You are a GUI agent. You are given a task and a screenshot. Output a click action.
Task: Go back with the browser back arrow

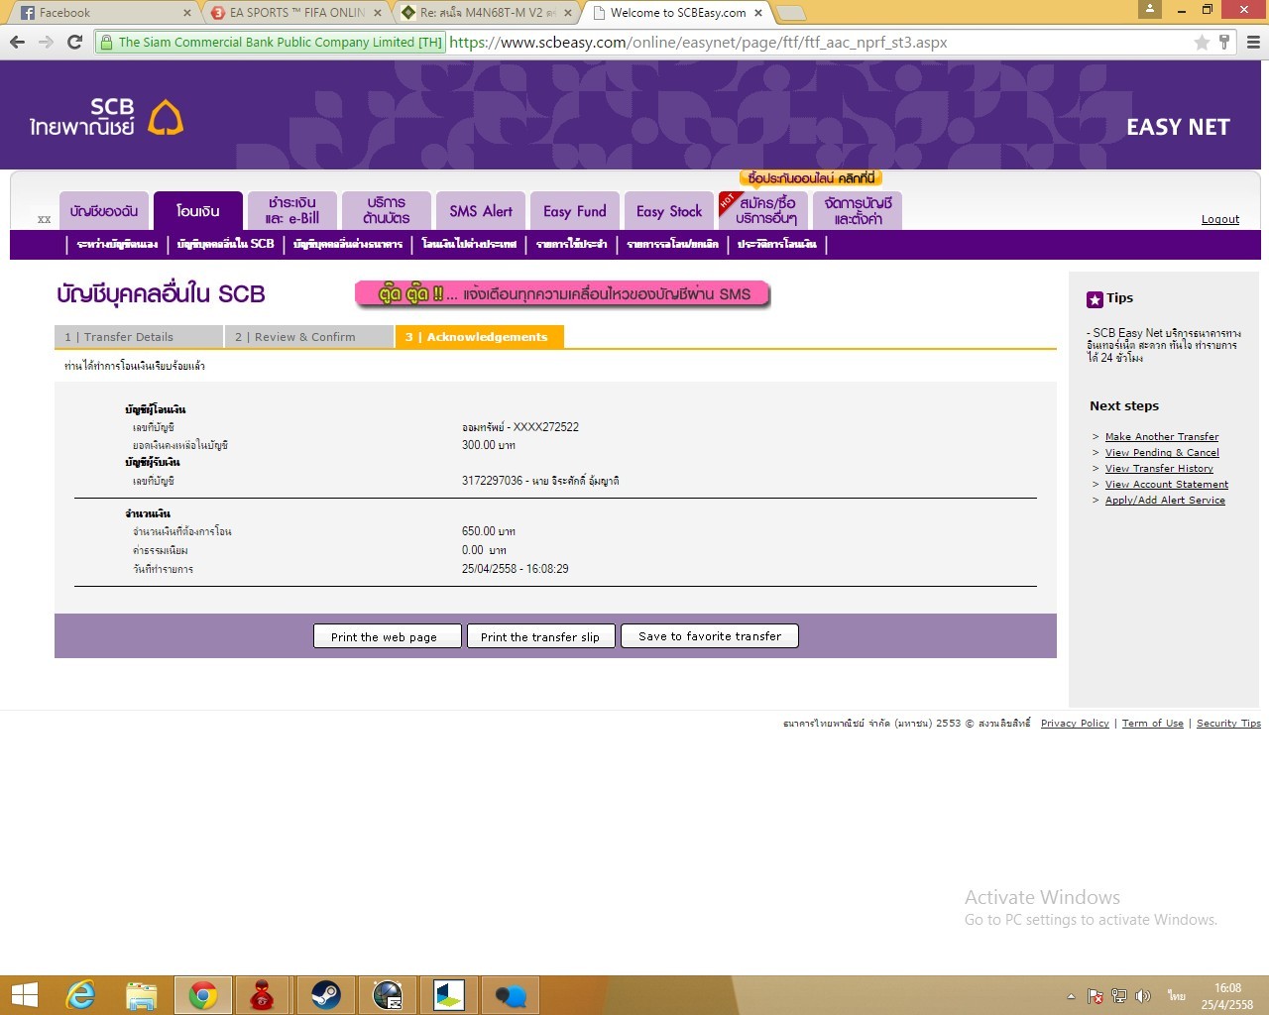(x=17, y=42)
